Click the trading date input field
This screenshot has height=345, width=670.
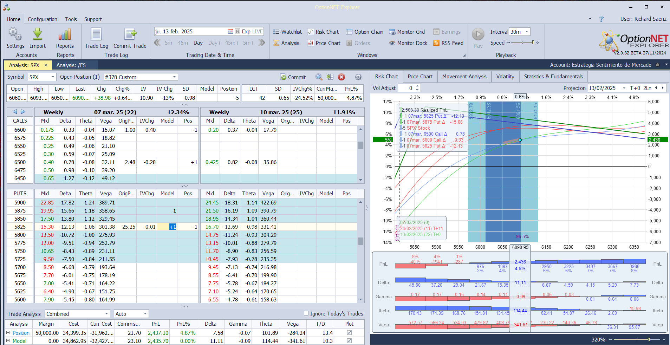pos(190,32)
